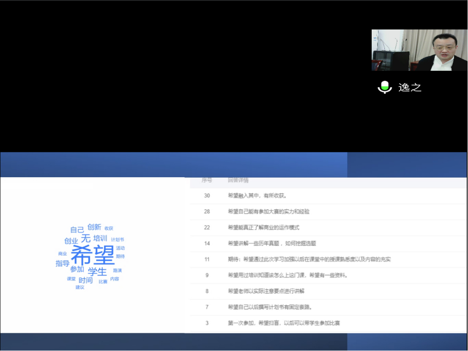The width and height of the screenshot is (468, 351).
Task: Click response row 7 about 撰写计划书
Action: pyautogui.click(x=269, y=307)
